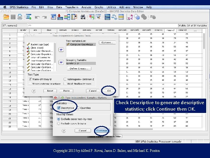The width and height of the screenshot is (210, 158).
Task: Click the Open data document folder icon
Action: pyautogui.click(x=6, y=17)
